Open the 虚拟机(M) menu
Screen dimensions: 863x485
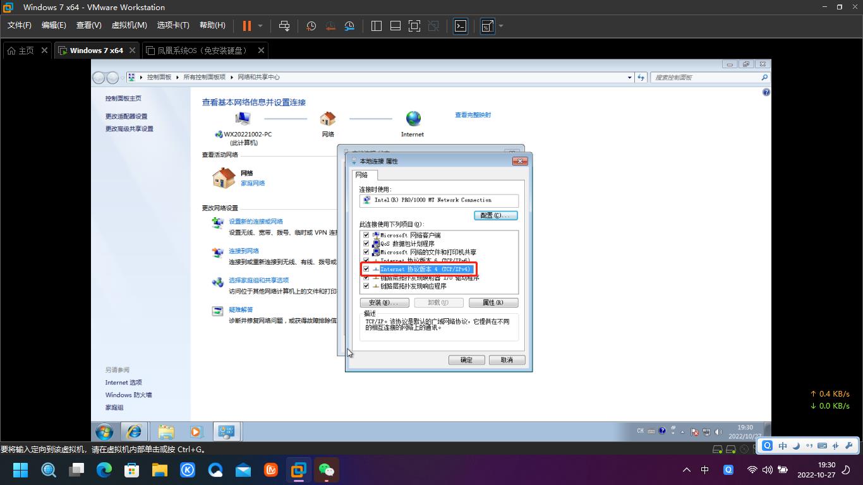[x=129, y=26]
